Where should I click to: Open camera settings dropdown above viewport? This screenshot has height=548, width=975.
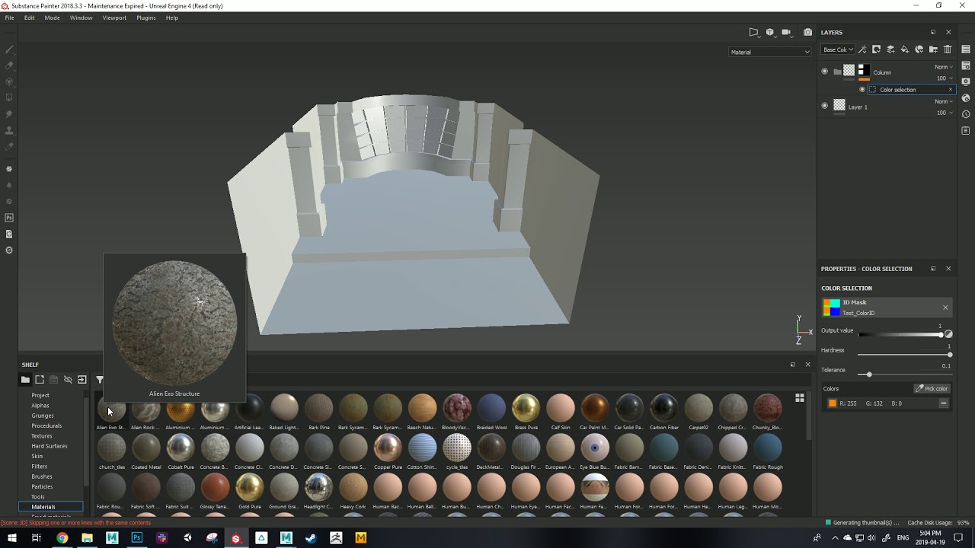[788, 33]
